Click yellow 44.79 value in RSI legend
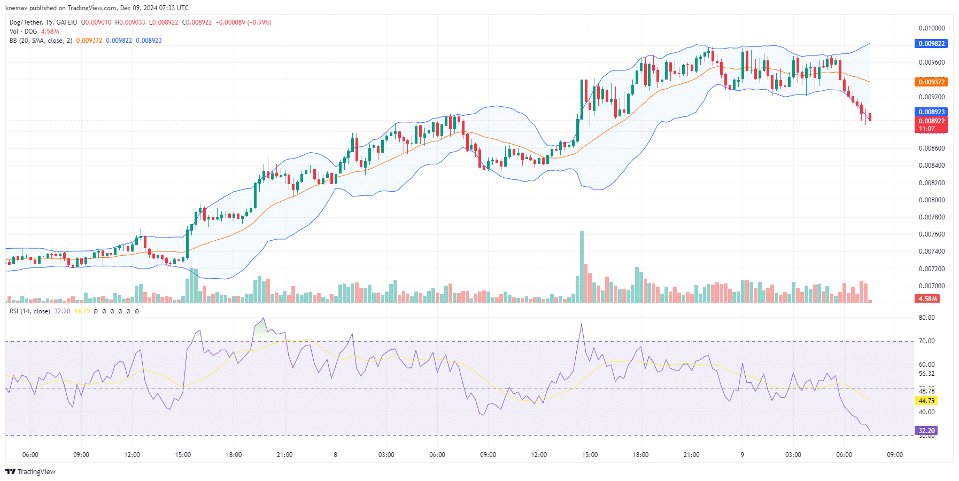Viewport: 959px width, 481px height. click(x=82, y=311)
